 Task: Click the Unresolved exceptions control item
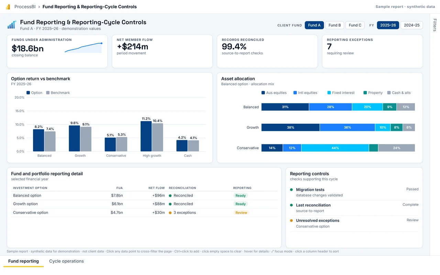point(354,223)
